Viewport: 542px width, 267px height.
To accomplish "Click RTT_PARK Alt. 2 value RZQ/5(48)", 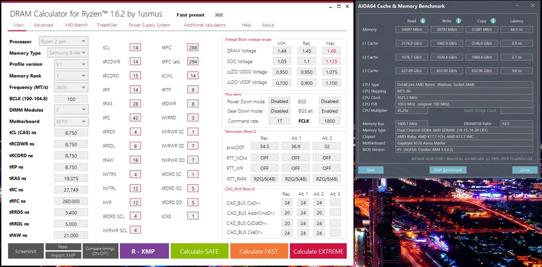I will 327,179.
